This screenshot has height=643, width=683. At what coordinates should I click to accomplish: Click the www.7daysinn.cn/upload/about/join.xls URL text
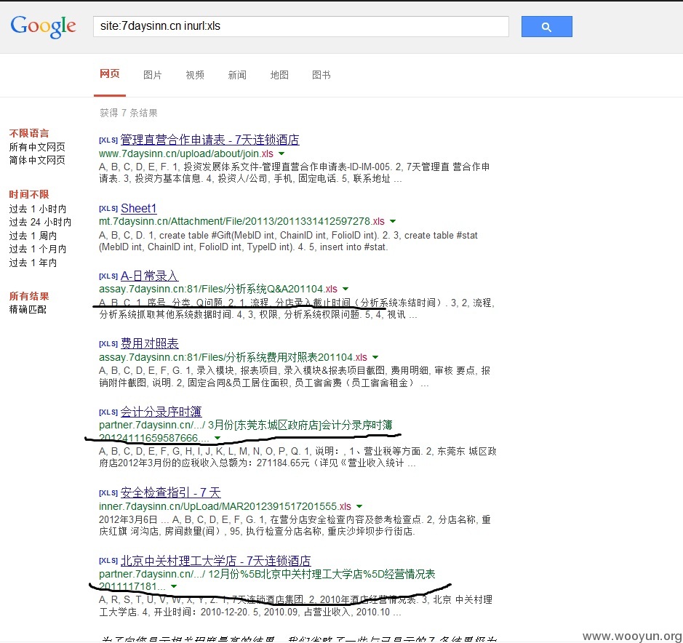click(186, 153)
